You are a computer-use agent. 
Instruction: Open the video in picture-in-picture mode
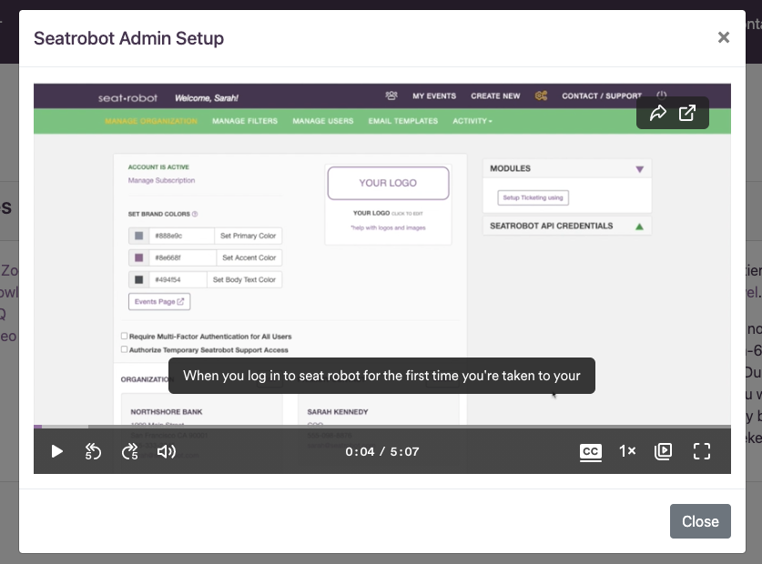click(x=664, y=451)
